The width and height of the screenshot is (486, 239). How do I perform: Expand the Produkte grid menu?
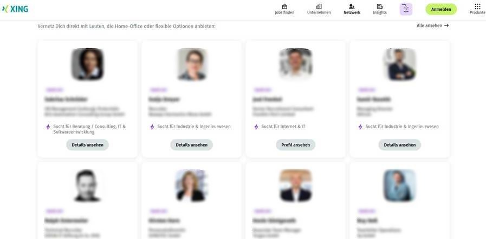click(x=477, y=6)
